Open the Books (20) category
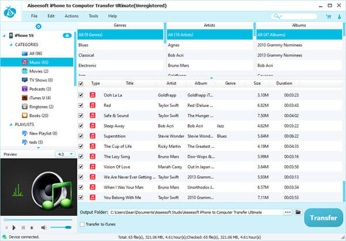The width and height of the screenshot is (346, 241). [x=35, y=116]
